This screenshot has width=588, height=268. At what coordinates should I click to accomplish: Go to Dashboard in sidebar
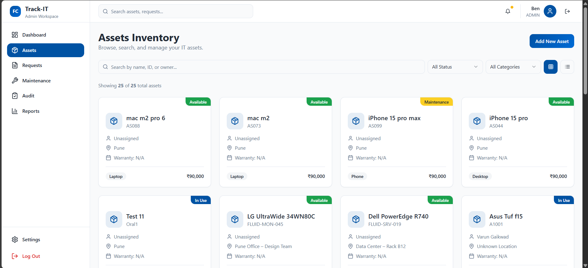(45, 35)
